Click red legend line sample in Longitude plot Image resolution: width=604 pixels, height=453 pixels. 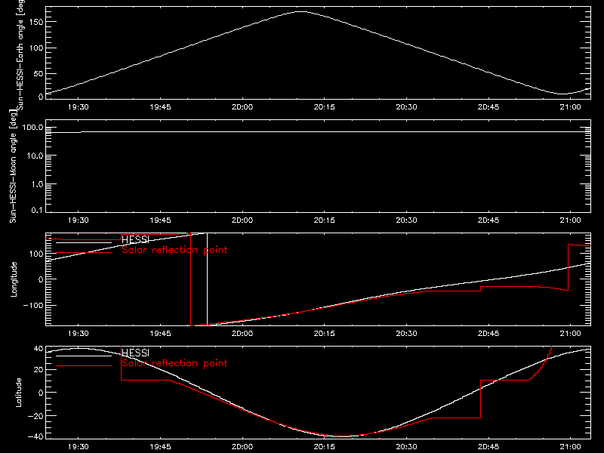[x=84, y=253]
